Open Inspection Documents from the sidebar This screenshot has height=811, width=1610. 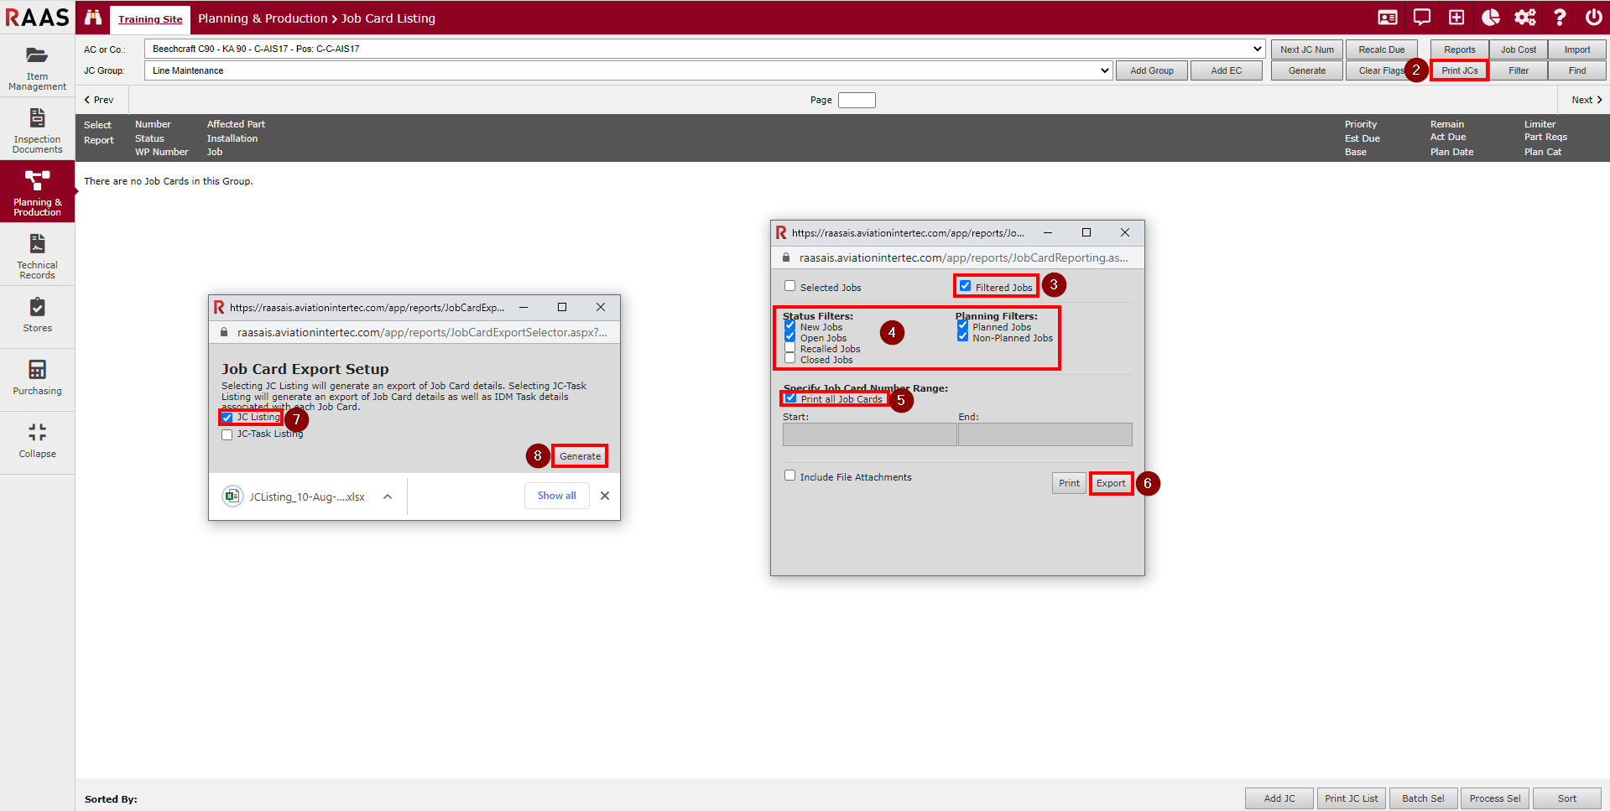[x=37, y=130]
